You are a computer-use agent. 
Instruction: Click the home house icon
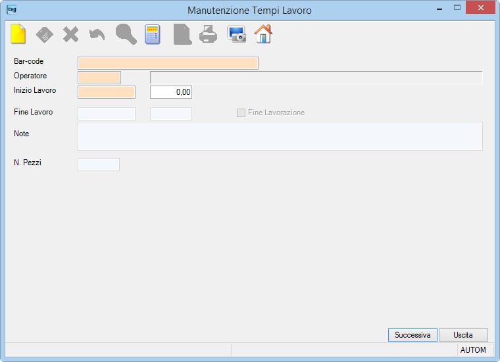point(263,34)
